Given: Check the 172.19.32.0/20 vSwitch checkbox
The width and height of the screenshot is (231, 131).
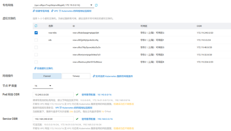Looking at the screenshot, I should 36,55.
